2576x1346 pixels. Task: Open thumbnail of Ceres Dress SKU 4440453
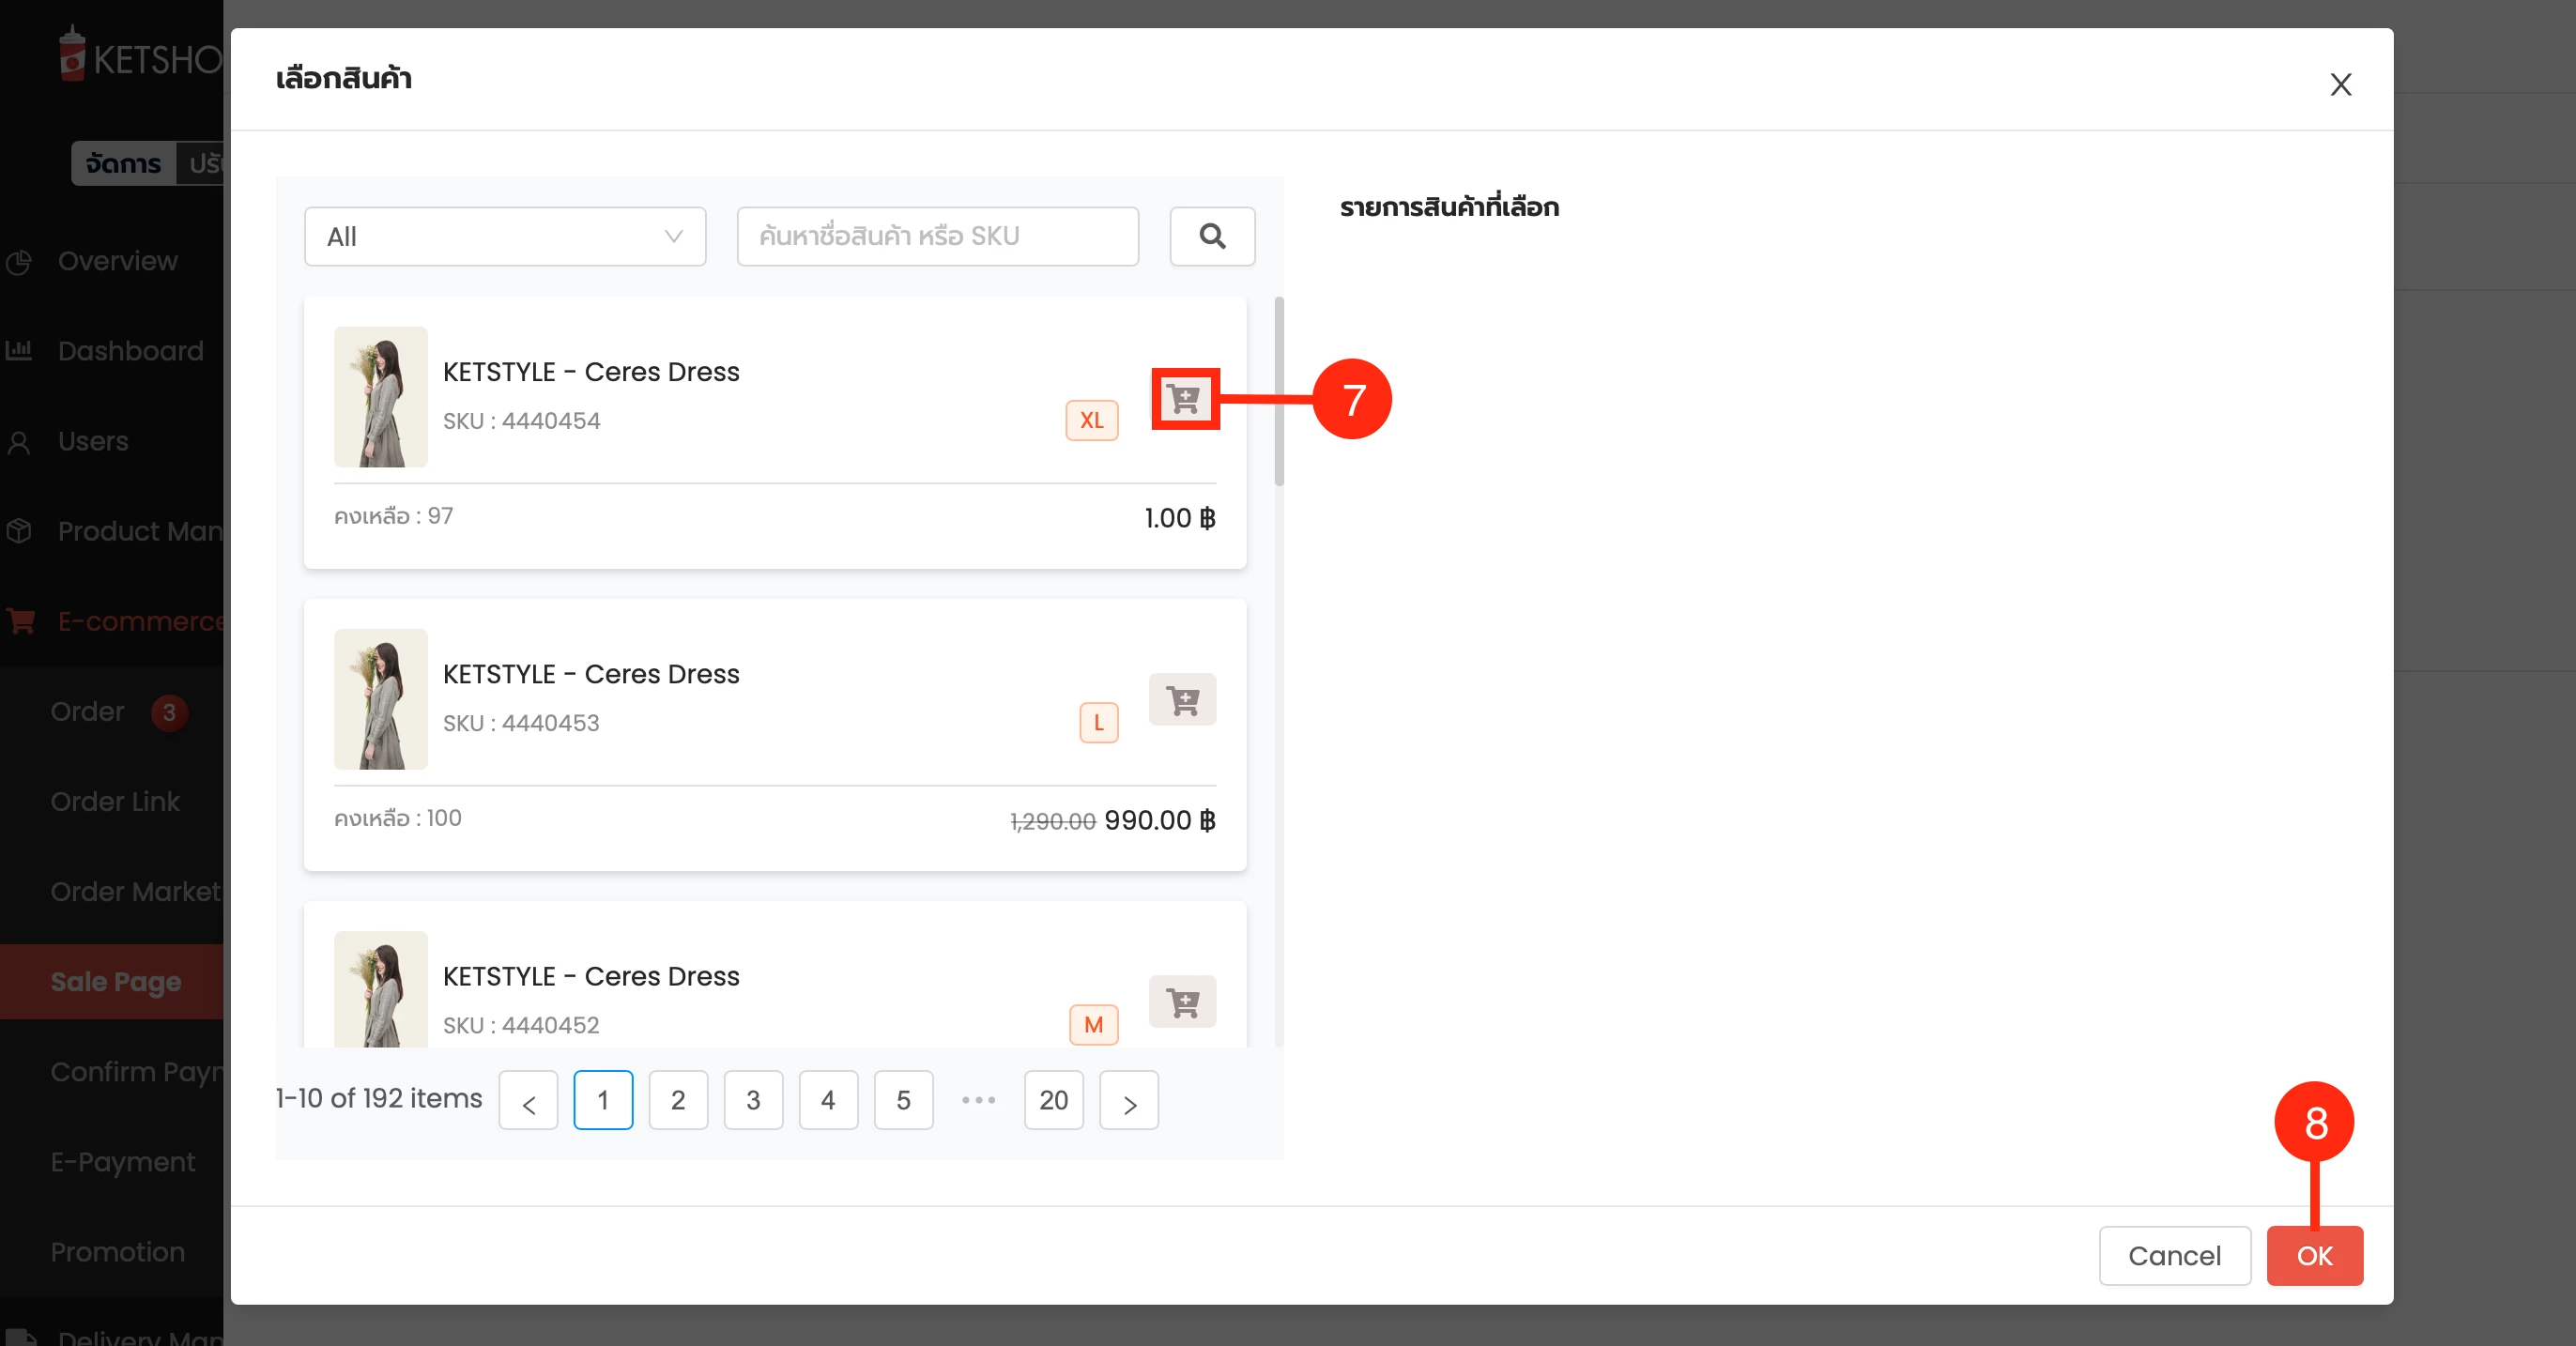[380, 699]
